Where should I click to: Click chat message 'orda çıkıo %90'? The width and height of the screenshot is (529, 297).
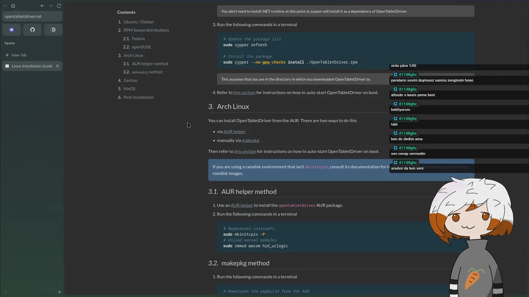(403, 66)
